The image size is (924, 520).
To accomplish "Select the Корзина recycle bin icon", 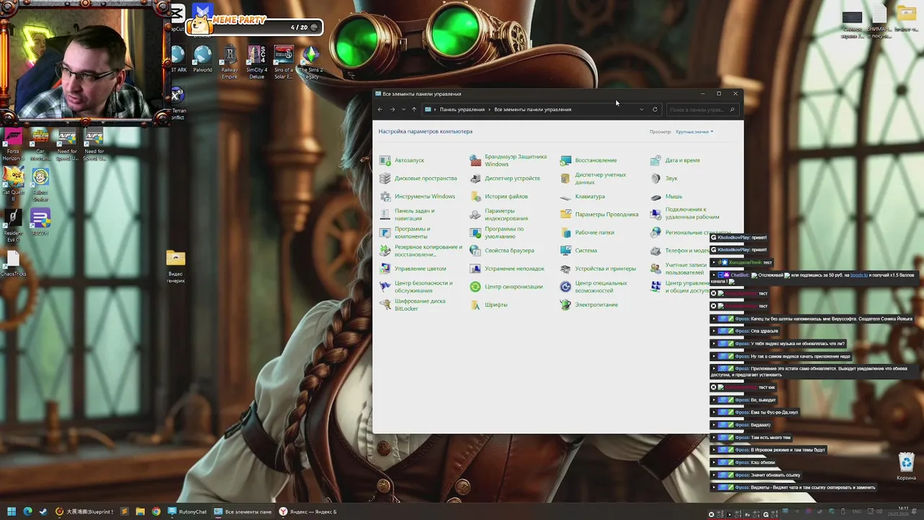I will [906, 466].
